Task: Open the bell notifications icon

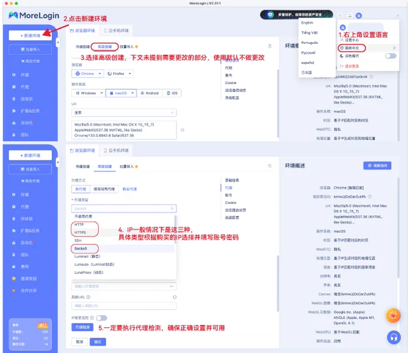Action: click(350, 16)
